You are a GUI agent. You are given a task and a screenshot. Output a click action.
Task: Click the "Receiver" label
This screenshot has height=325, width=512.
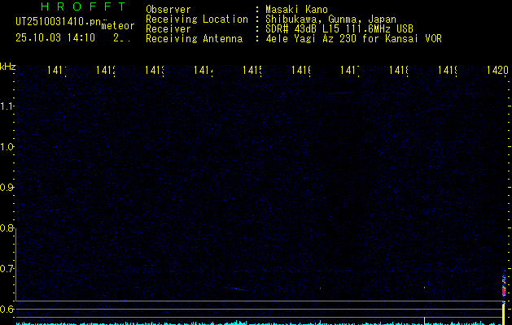(x=168, y=29)
